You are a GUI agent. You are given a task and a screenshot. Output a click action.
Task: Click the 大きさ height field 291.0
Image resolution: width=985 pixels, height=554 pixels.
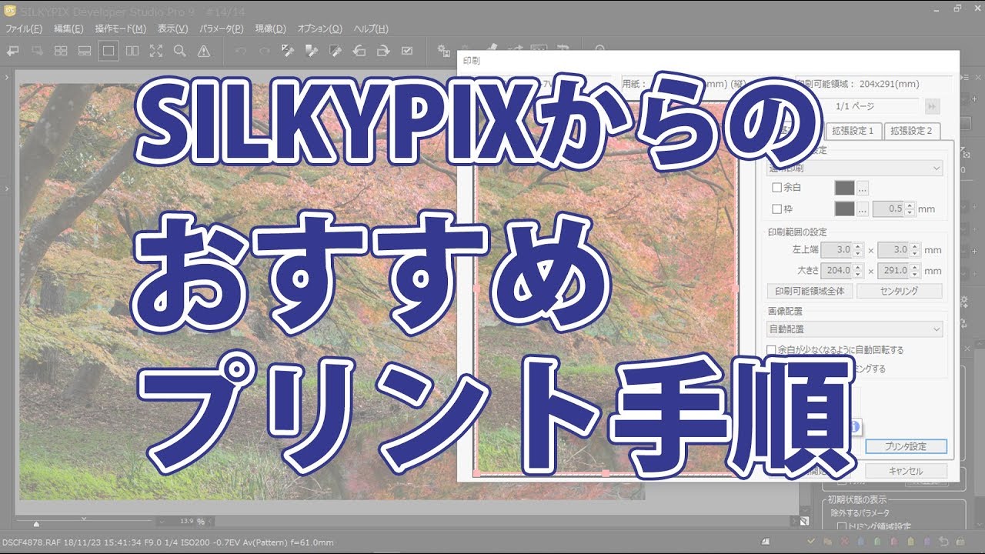coord(894,271)
